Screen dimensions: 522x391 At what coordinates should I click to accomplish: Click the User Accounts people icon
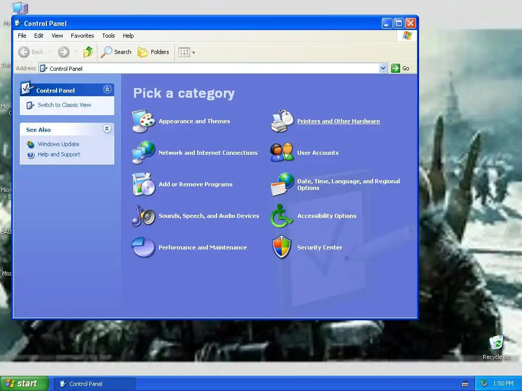pyautogui.click(x=282, y=153)
